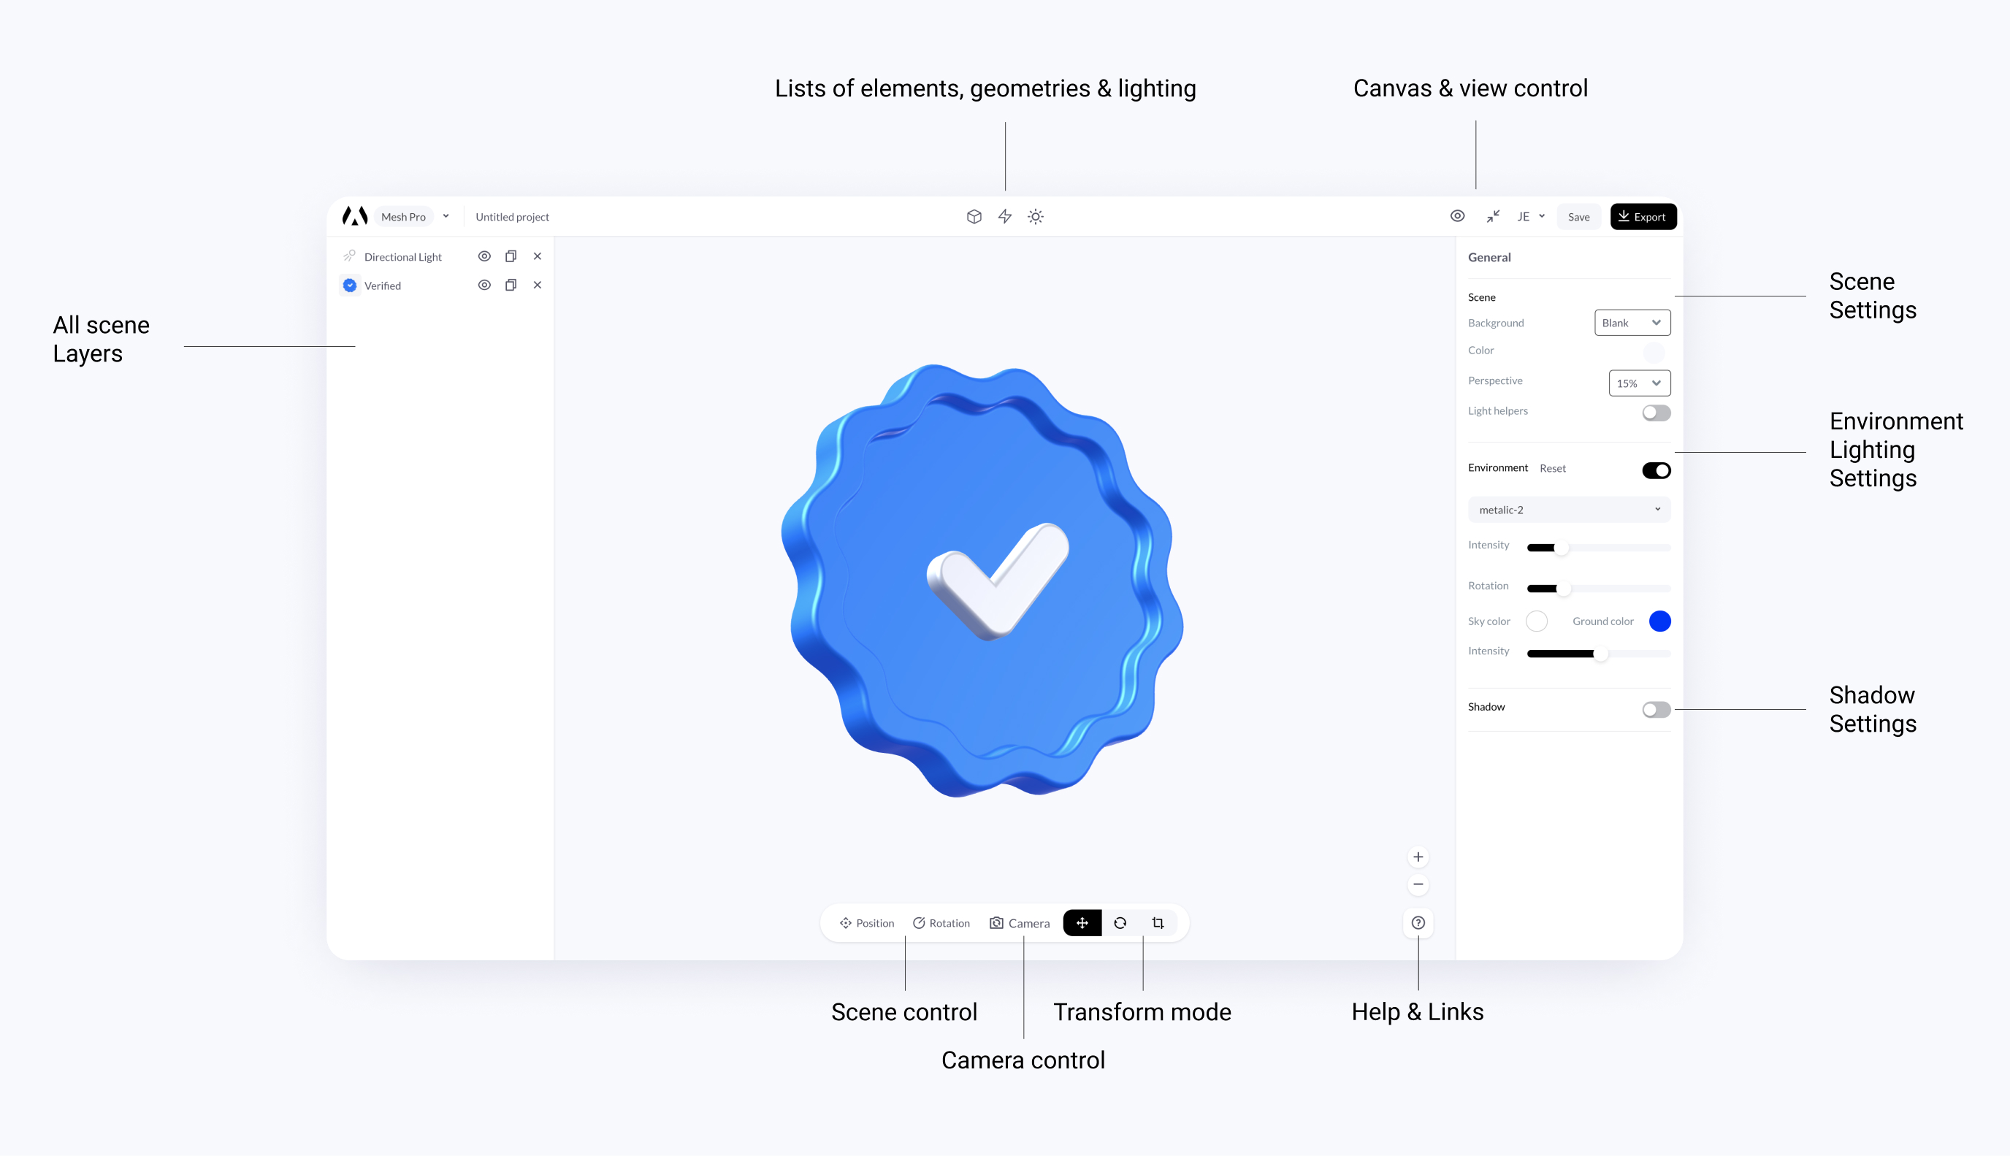Toggle visibility of Directional Light layer

pos(486,256)
